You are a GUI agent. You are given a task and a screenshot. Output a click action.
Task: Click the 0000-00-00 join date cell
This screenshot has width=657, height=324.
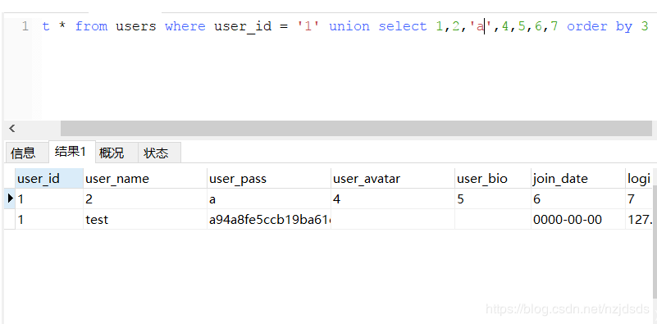577,219
